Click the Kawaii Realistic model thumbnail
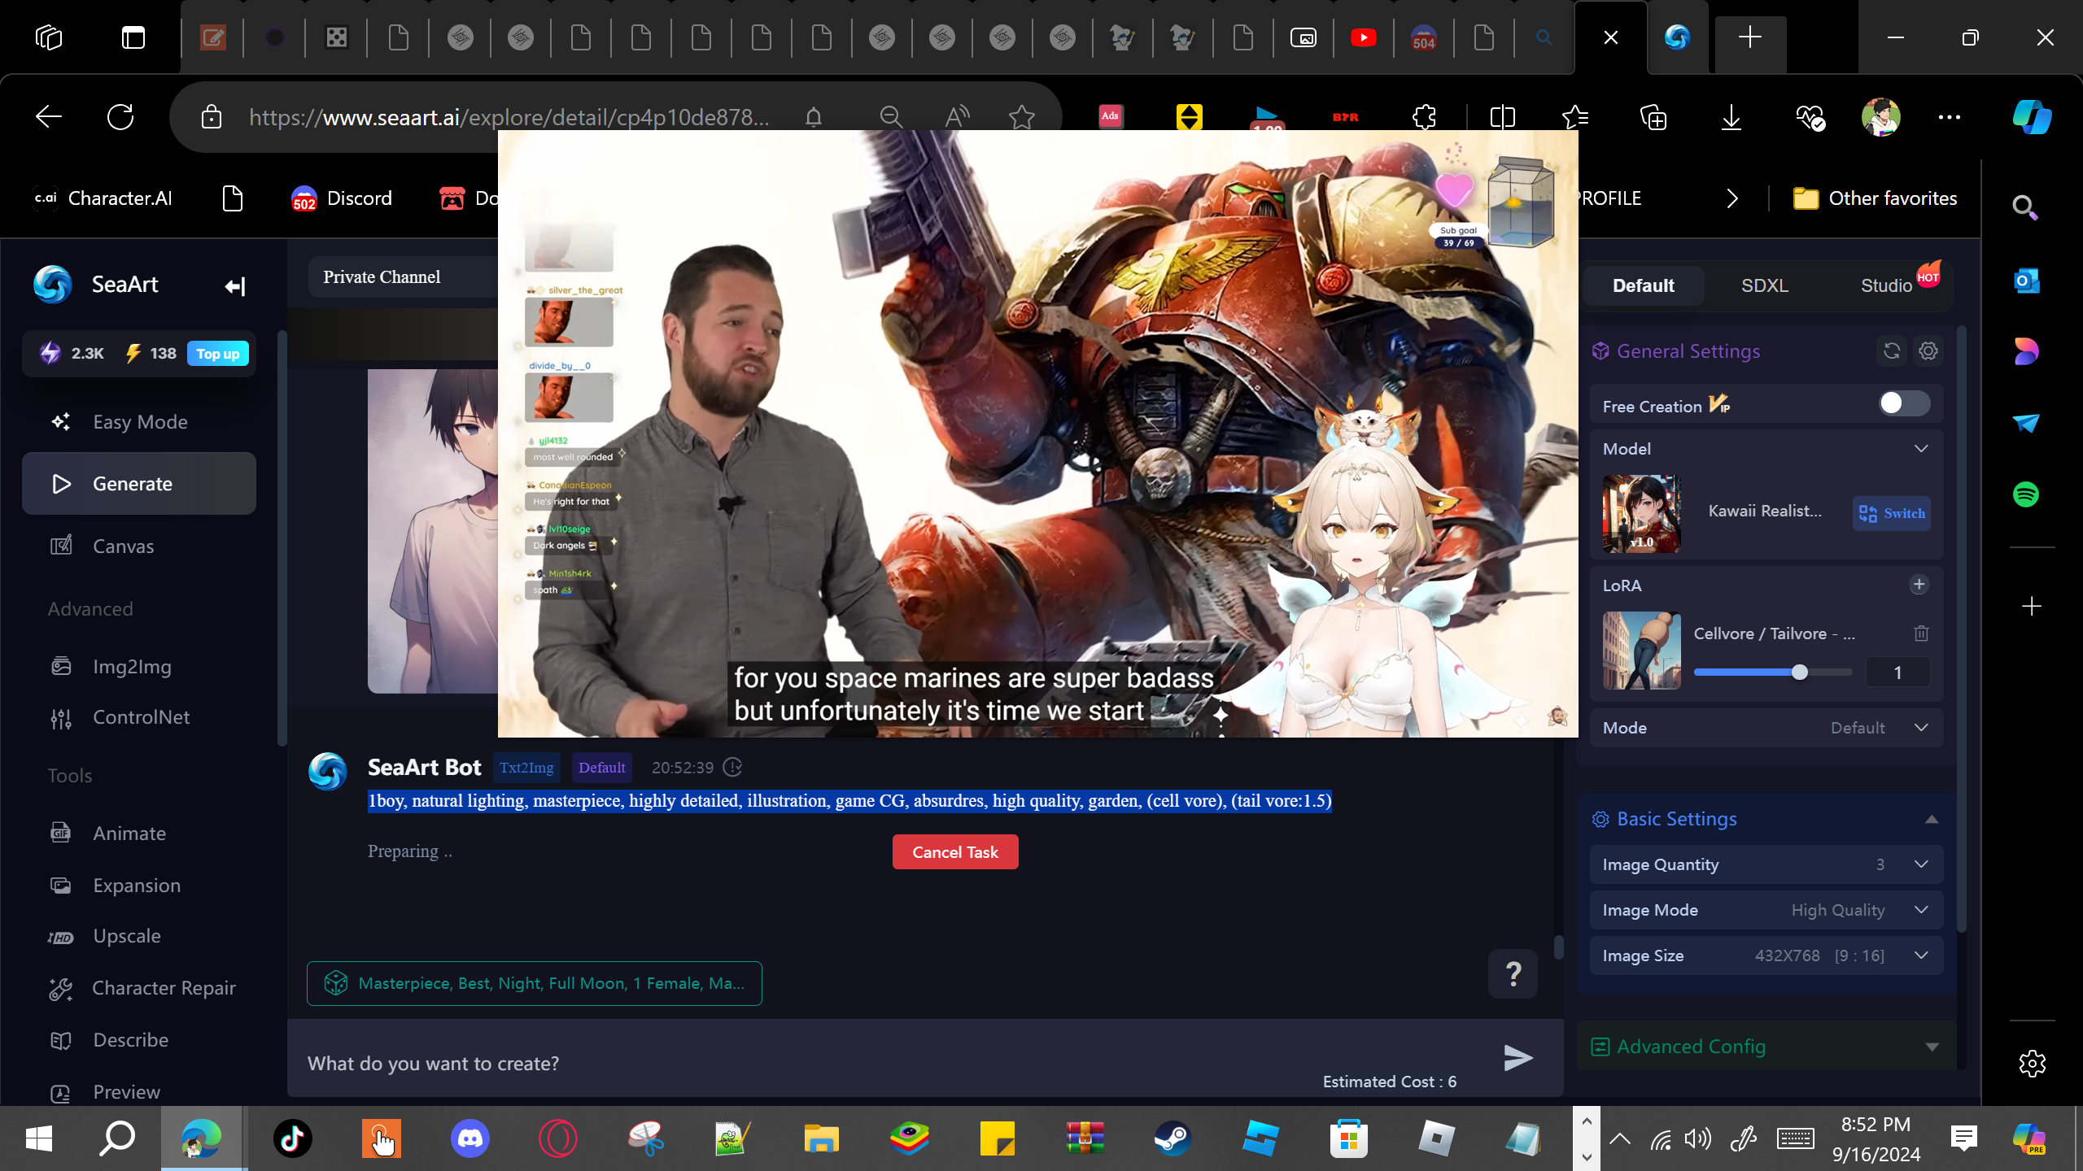This screenshot has height=1171, width=2083. click(1641, 514)
